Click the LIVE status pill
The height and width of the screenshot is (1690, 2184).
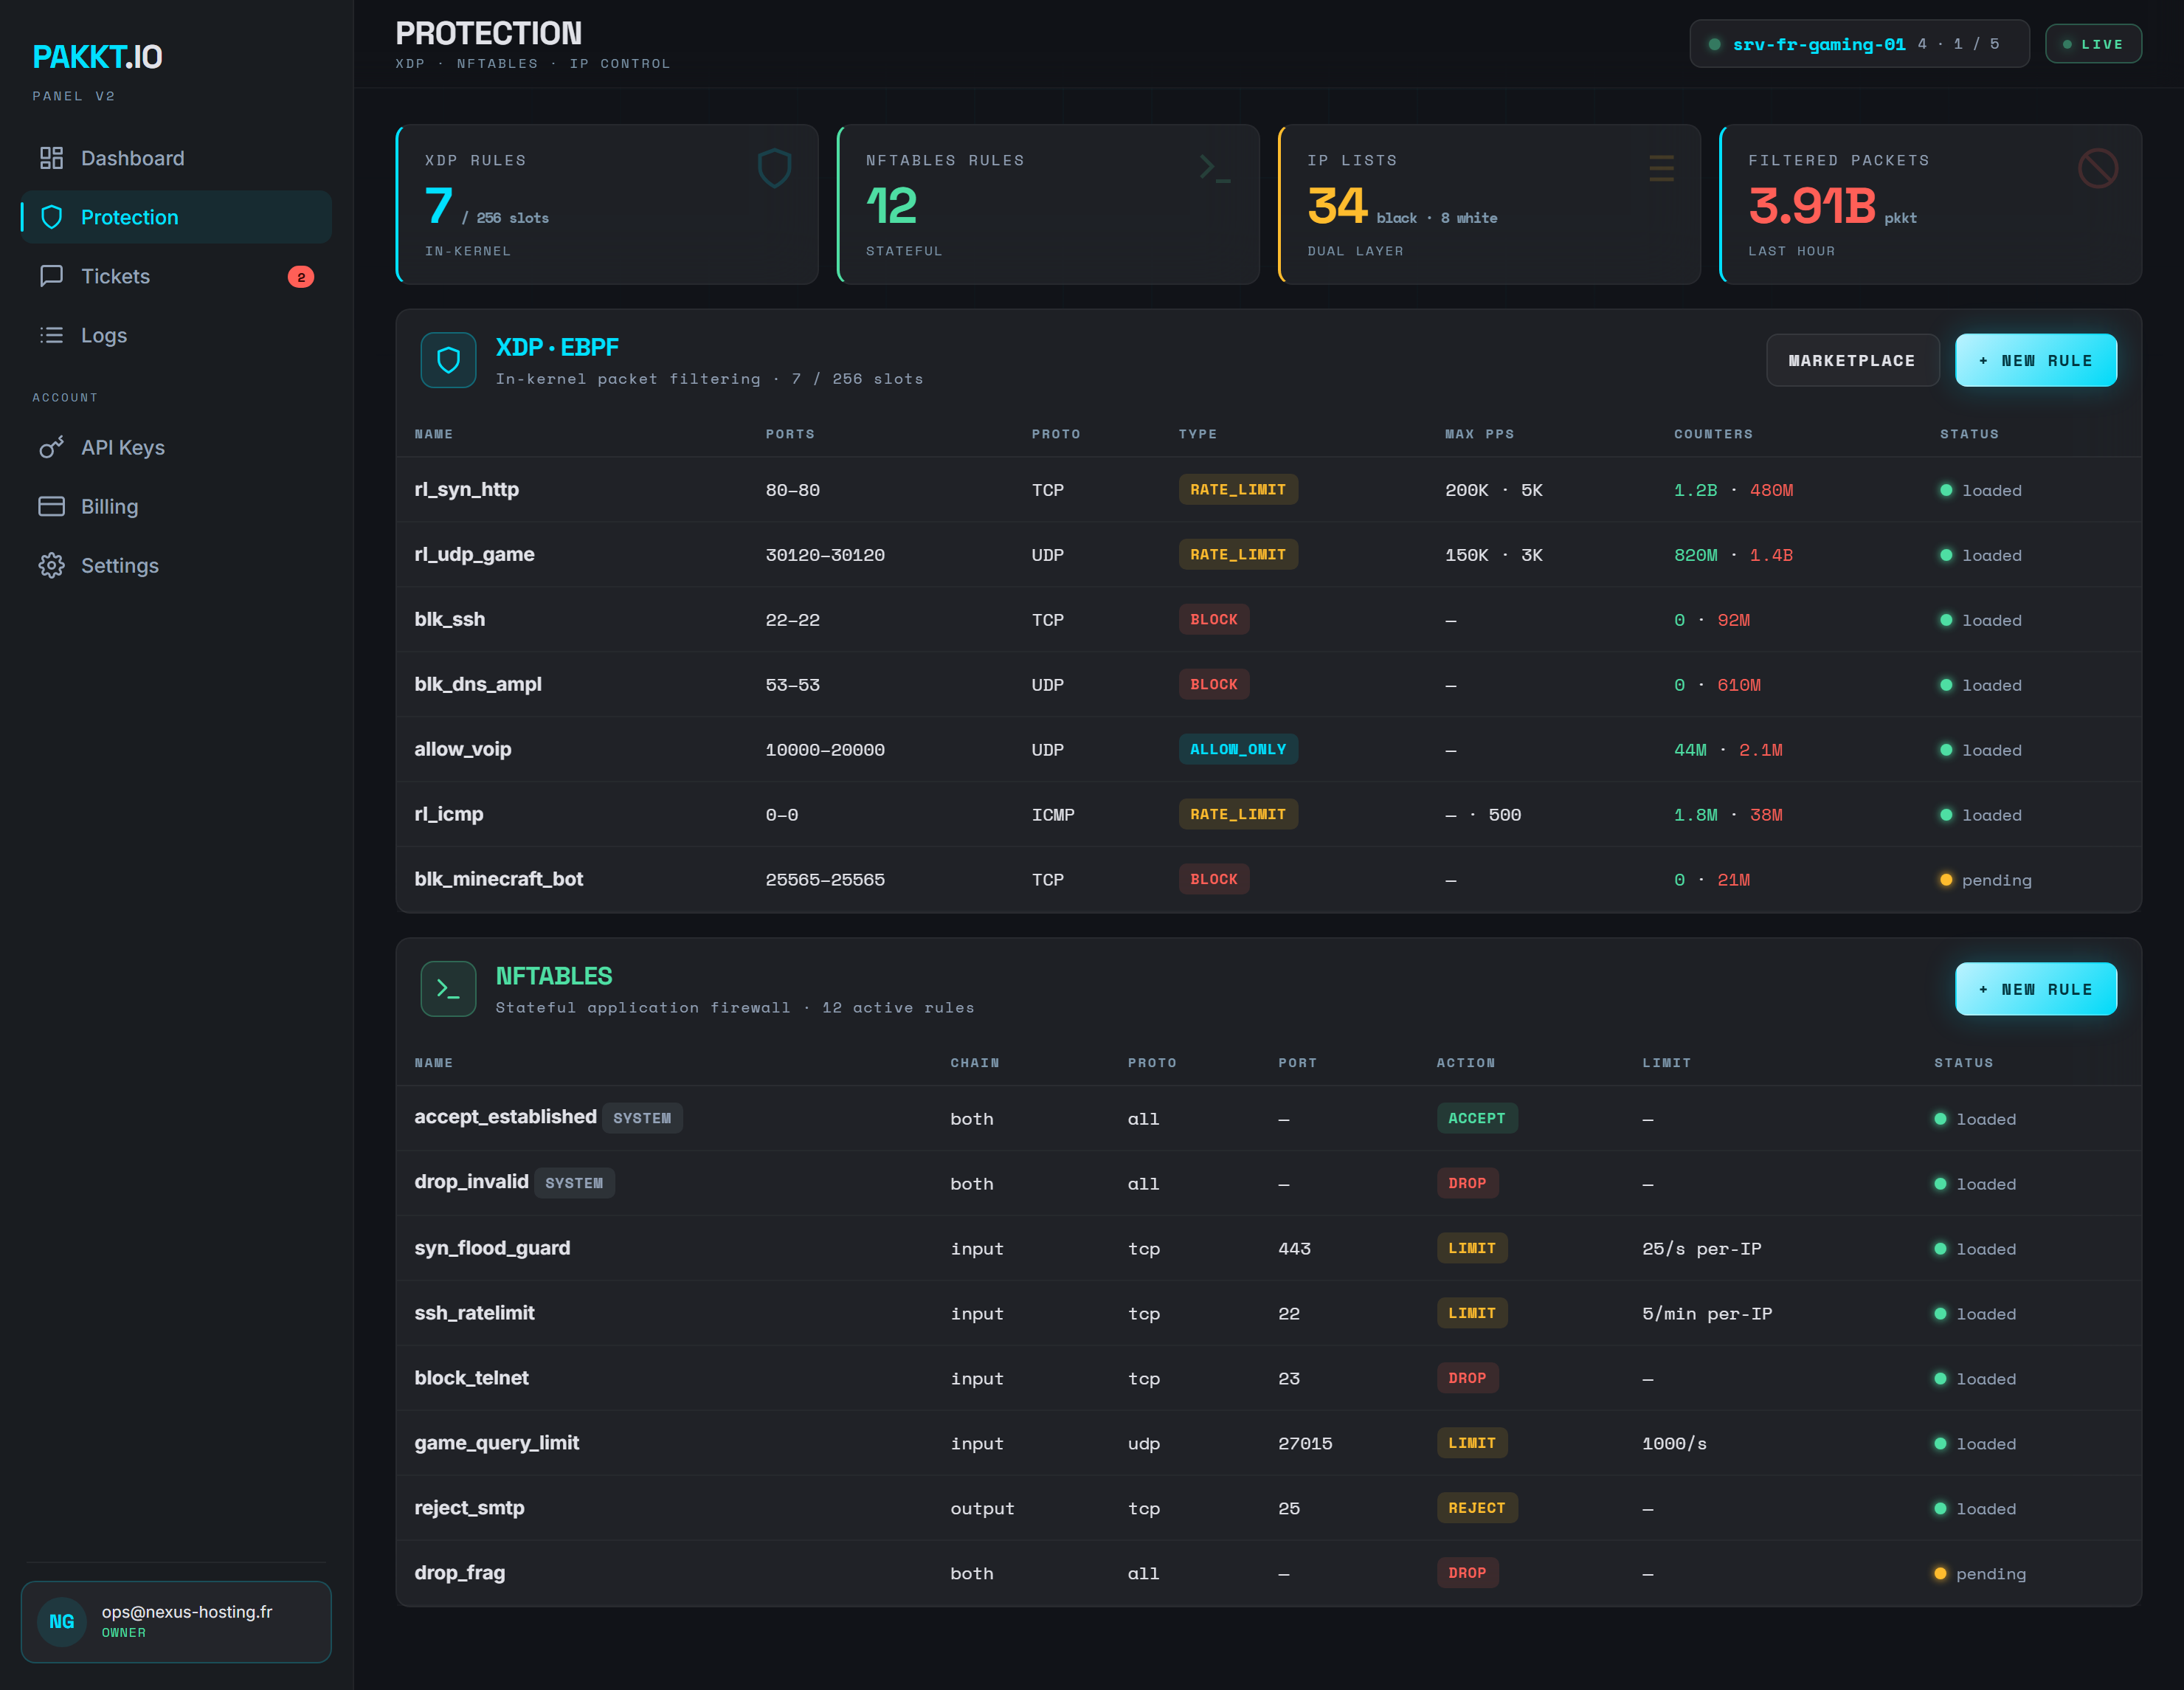pyautogui.click(x=2093, y=44)
